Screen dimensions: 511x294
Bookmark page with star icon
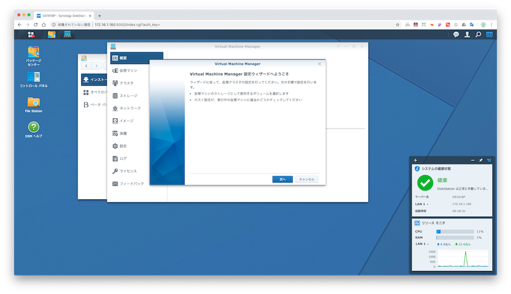[397, 24]
